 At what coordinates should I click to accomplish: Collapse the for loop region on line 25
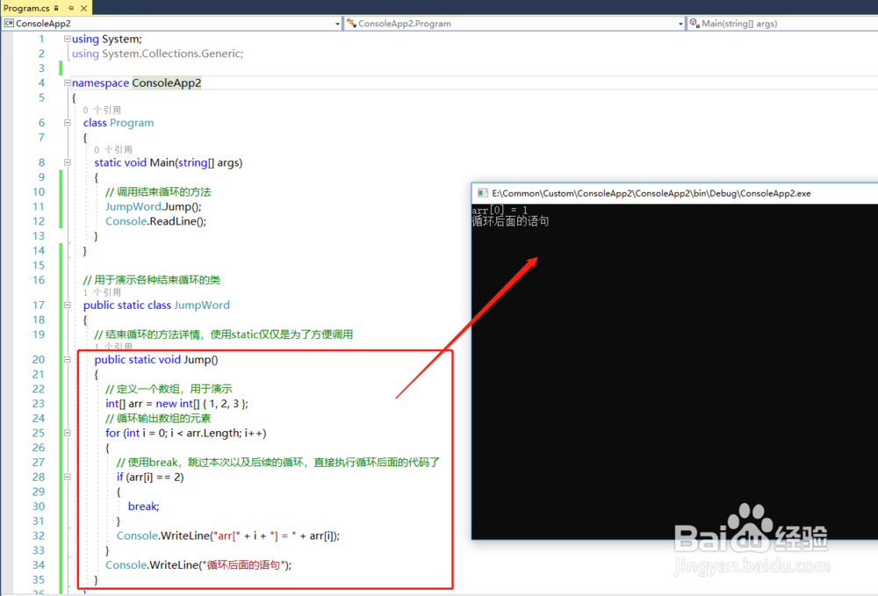pyautogui.click(x=68, y=433)
